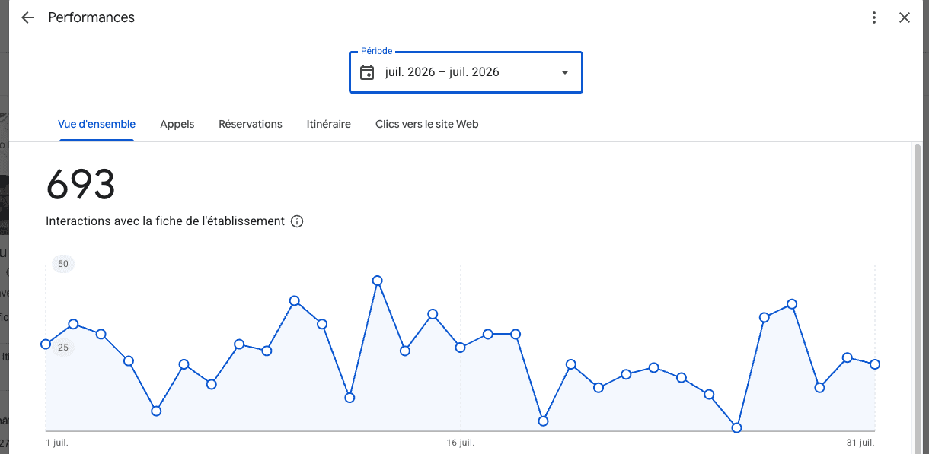Click the Interactions avec la fiche de l'établissement text

coord(165,221)
